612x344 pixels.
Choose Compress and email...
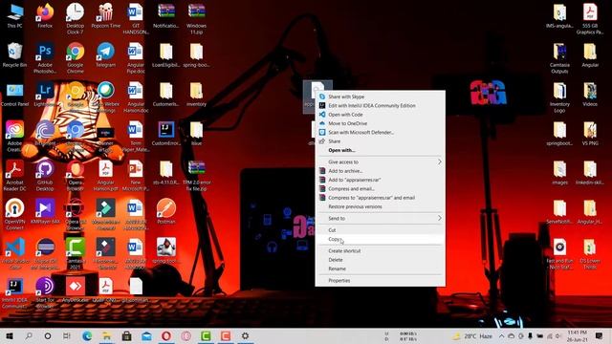381,189
